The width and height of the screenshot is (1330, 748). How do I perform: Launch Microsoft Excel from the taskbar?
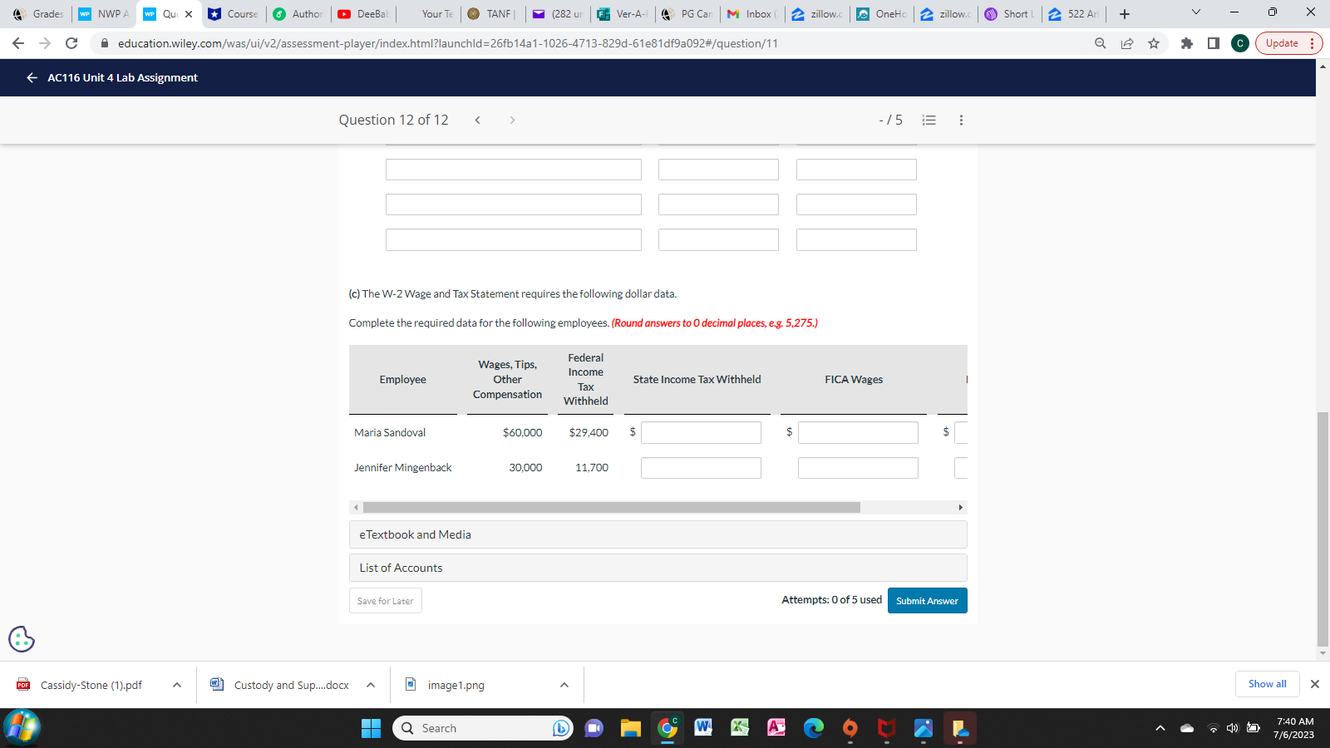[739, 727]
